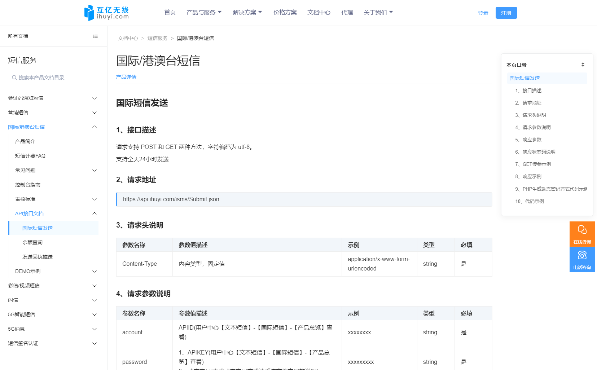Collapse the API接口文档 section
This screenshot has height=370, width=597.
(95, 213)
